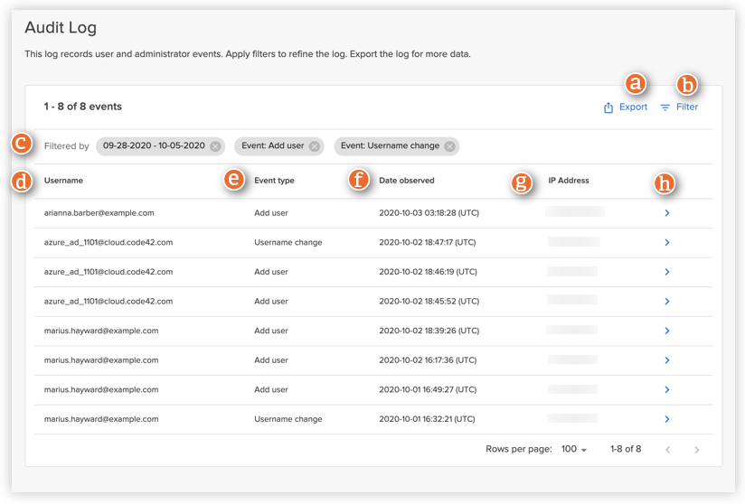Expand the event observed at 2020-10-02 18:45:52

pos(667,302)
